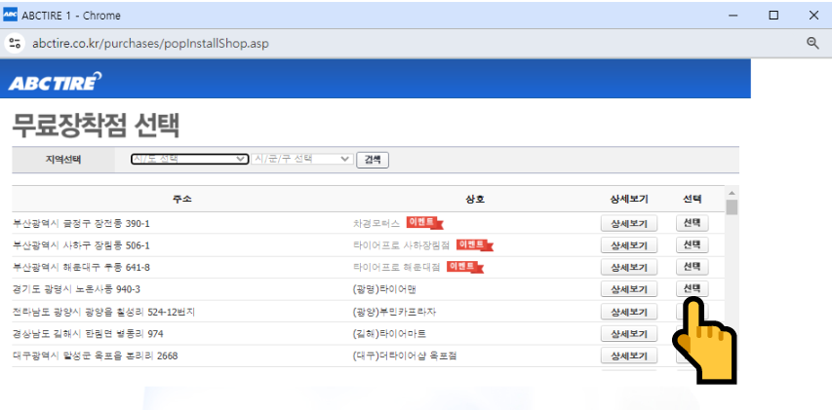The width and height of the screenshot is (832, 411).
Task: Click the ABC favicon in the title bar
Action: tap(10, 16)
